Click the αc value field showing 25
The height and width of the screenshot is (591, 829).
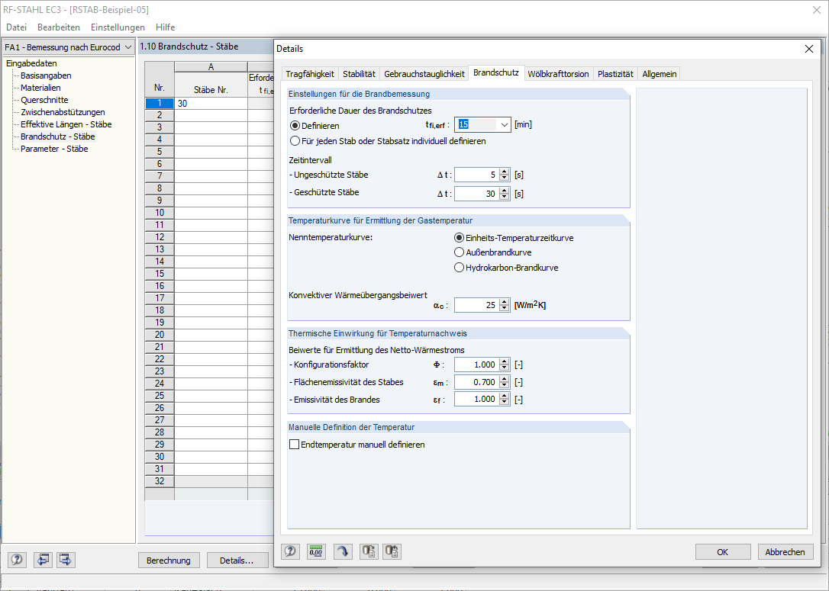pyautogui.click(x=477, y=305)
